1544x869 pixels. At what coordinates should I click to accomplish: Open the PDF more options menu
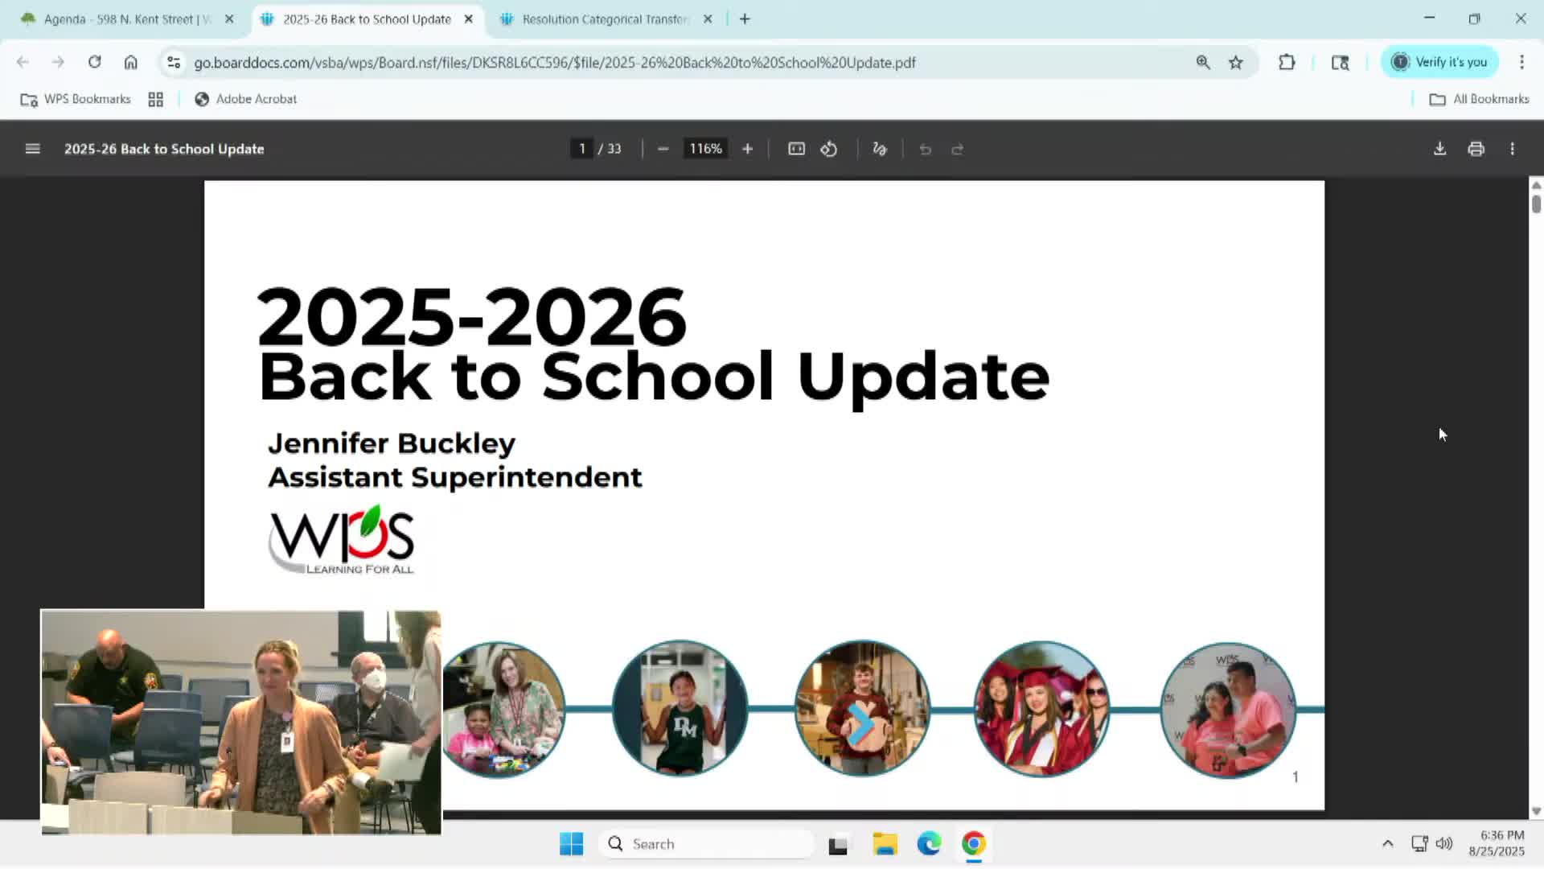click(1512, 149)
